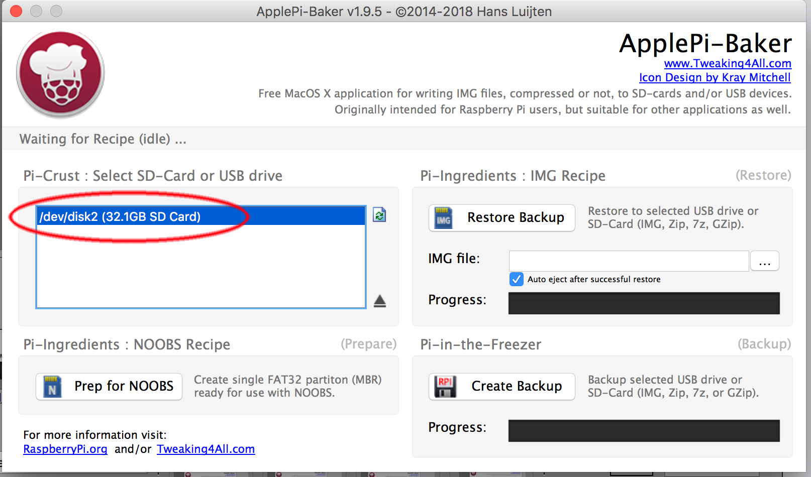Click the 'Pi-Ingredients : IMG Recipe' heading
The image size is (811, 477).
[x=513, y=176]
